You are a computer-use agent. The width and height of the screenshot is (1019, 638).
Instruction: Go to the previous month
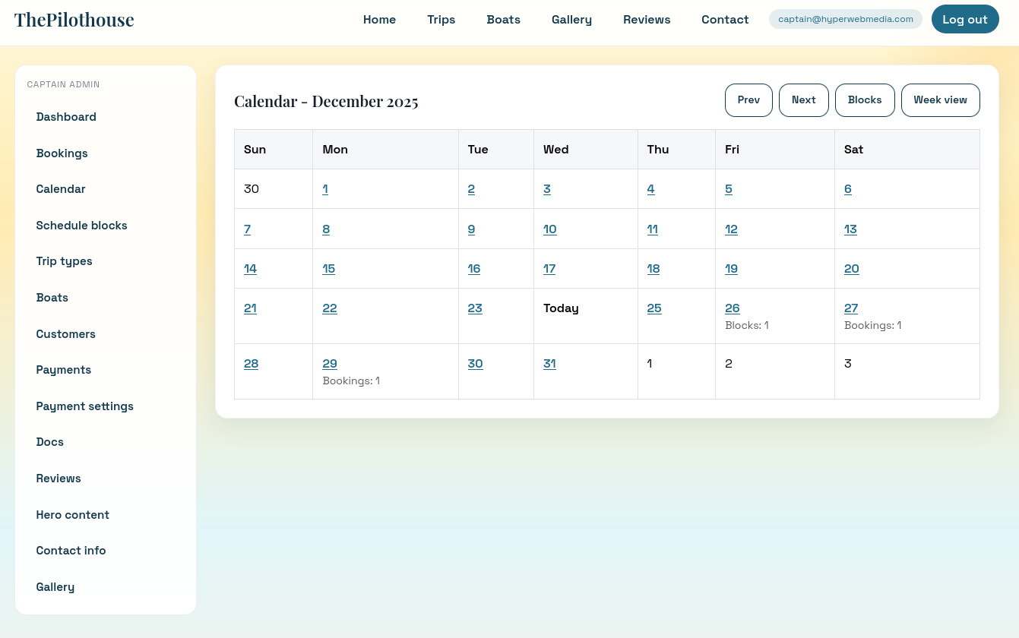click(748, 99)
